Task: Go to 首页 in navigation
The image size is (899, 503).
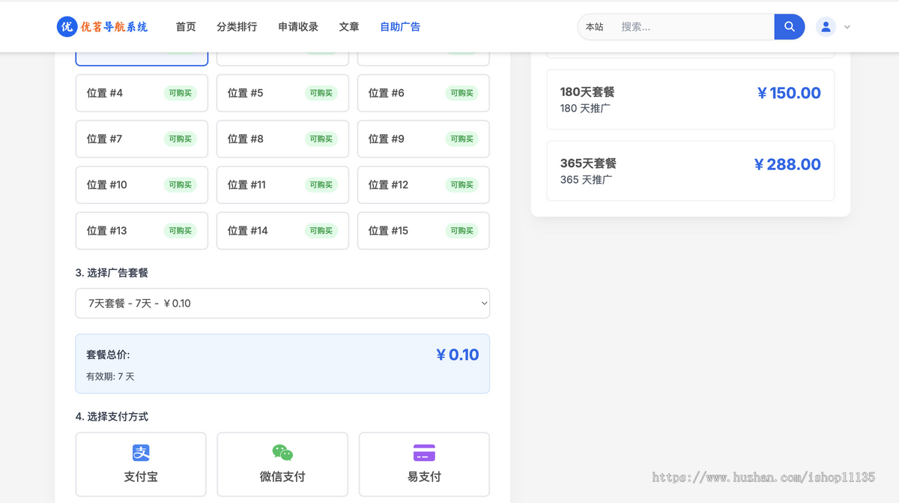Action: 186,27
